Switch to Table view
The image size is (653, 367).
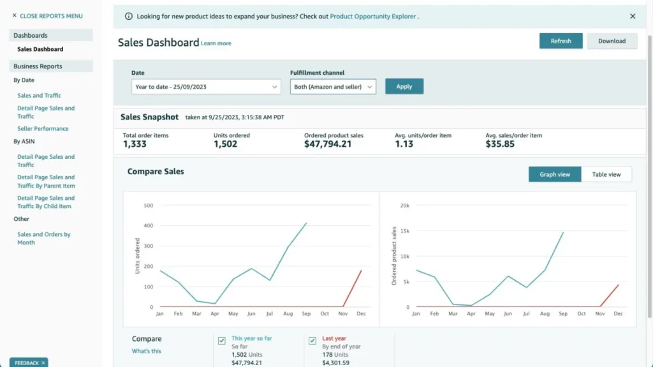click(606, 174)
